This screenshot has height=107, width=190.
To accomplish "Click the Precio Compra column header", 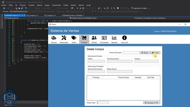I will (x=125, y=77).
